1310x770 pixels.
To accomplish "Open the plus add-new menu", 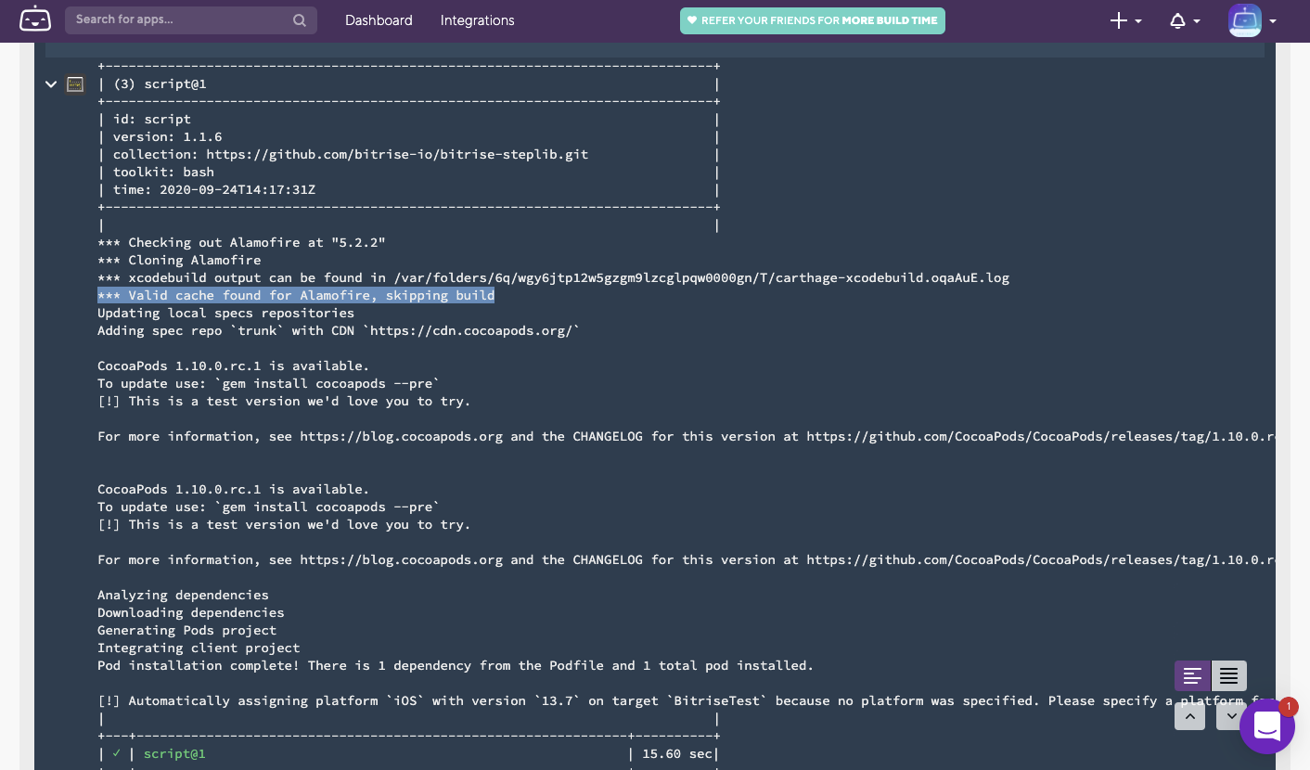I will (1125, 20).
